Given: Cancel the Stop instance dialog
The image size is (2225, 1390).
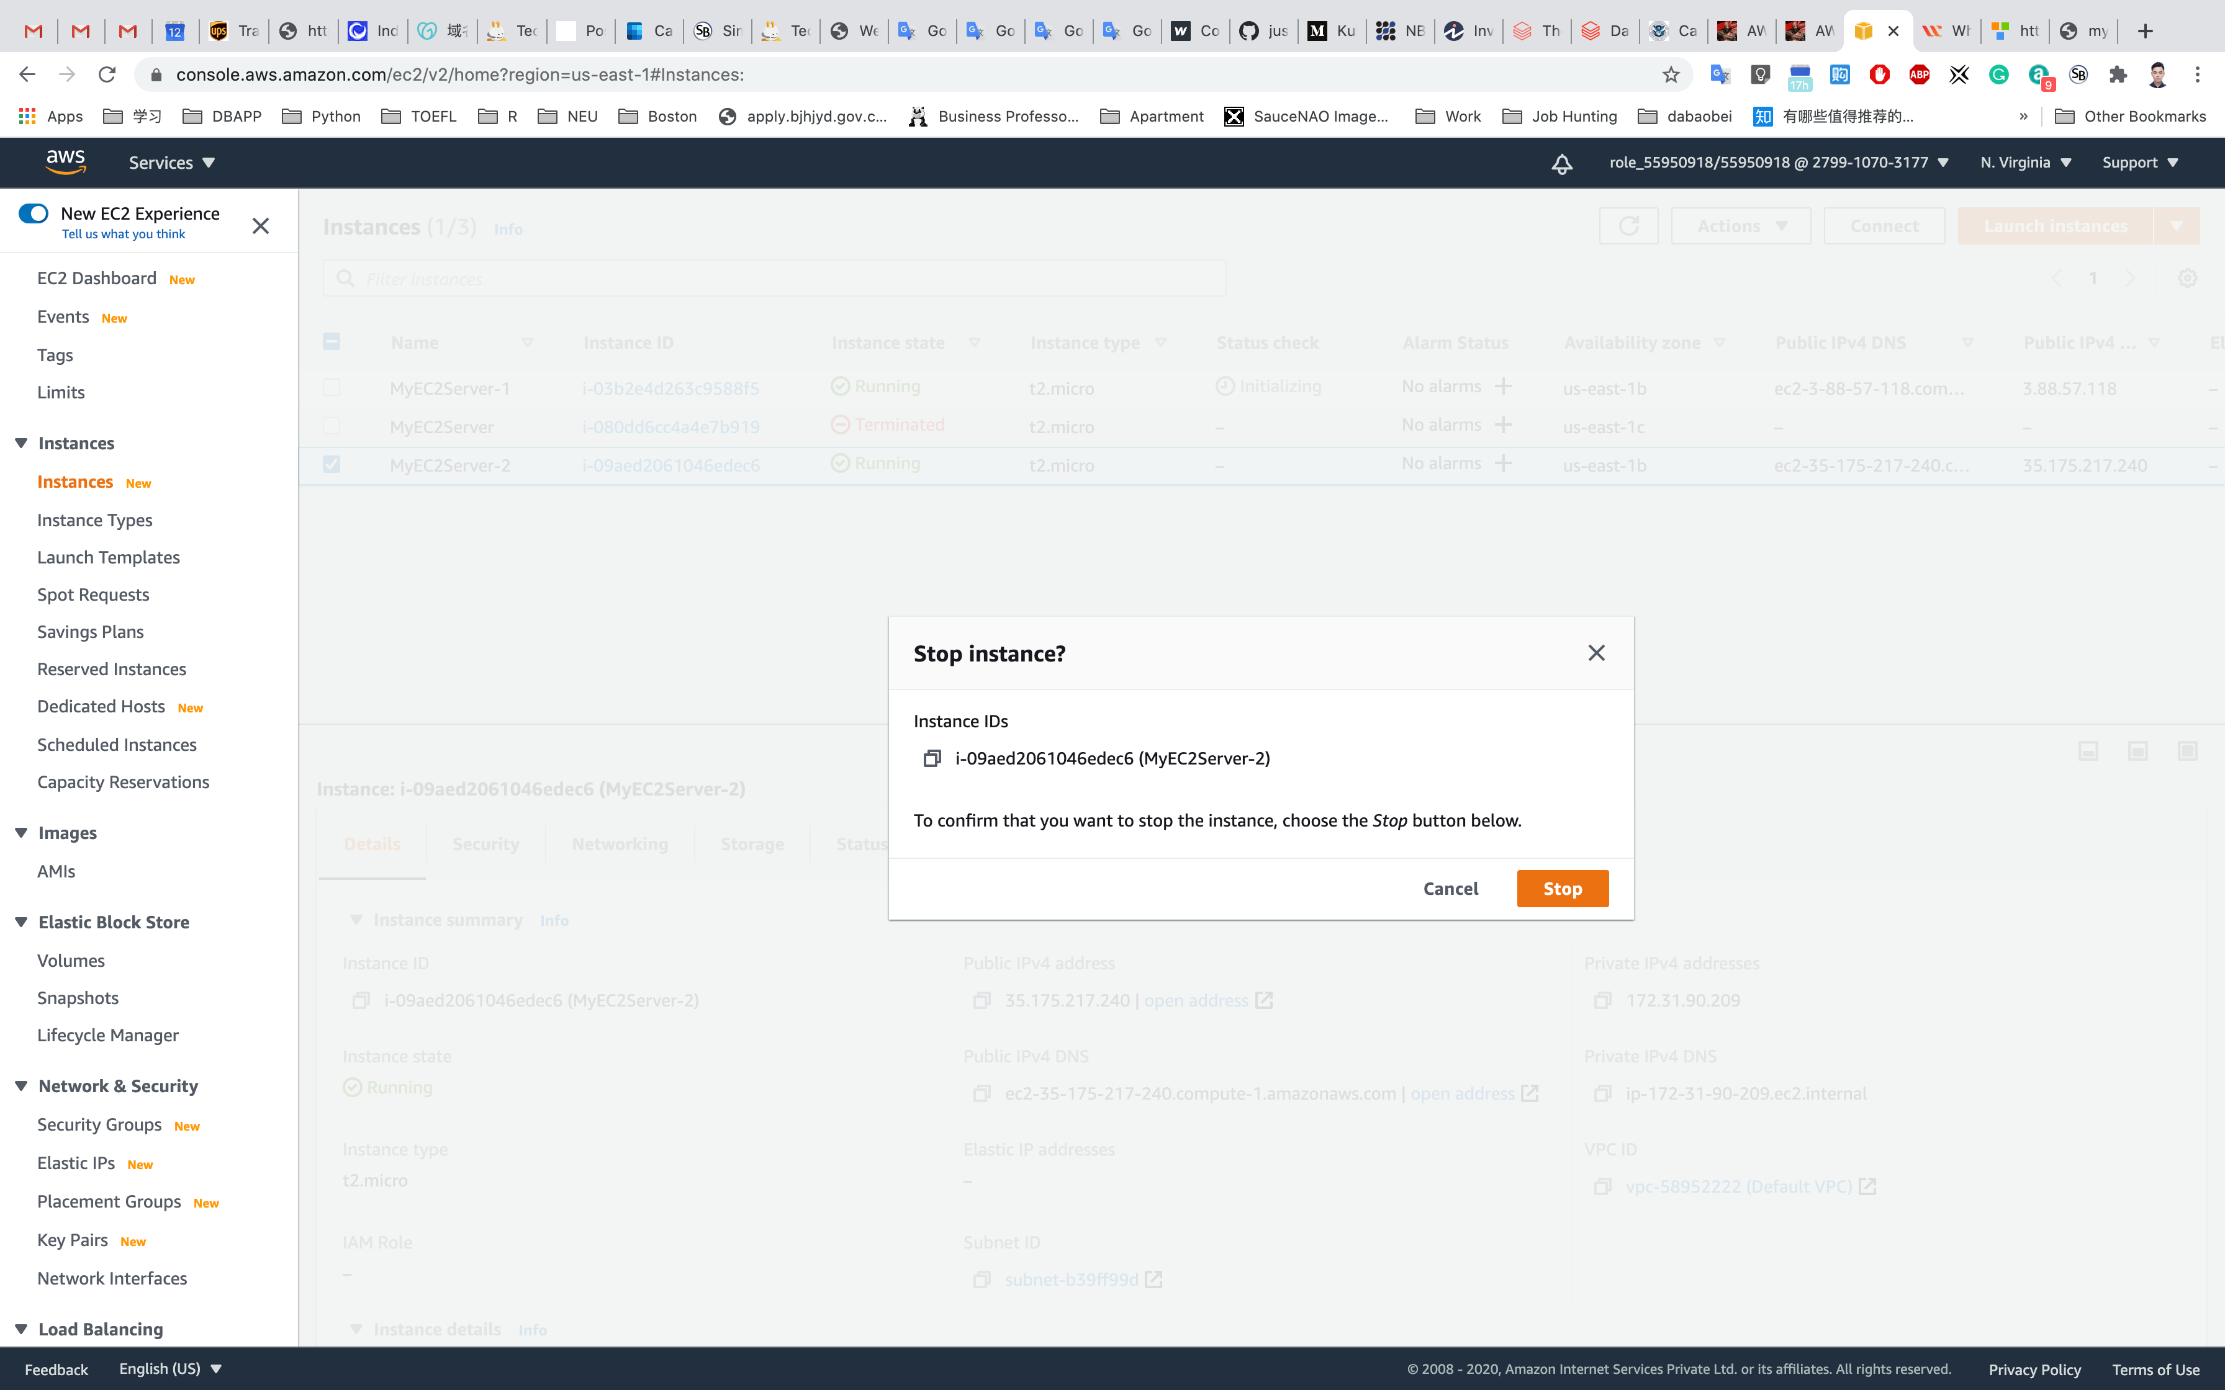Looking at the screenshot, I should click(x=1450, y=888).
